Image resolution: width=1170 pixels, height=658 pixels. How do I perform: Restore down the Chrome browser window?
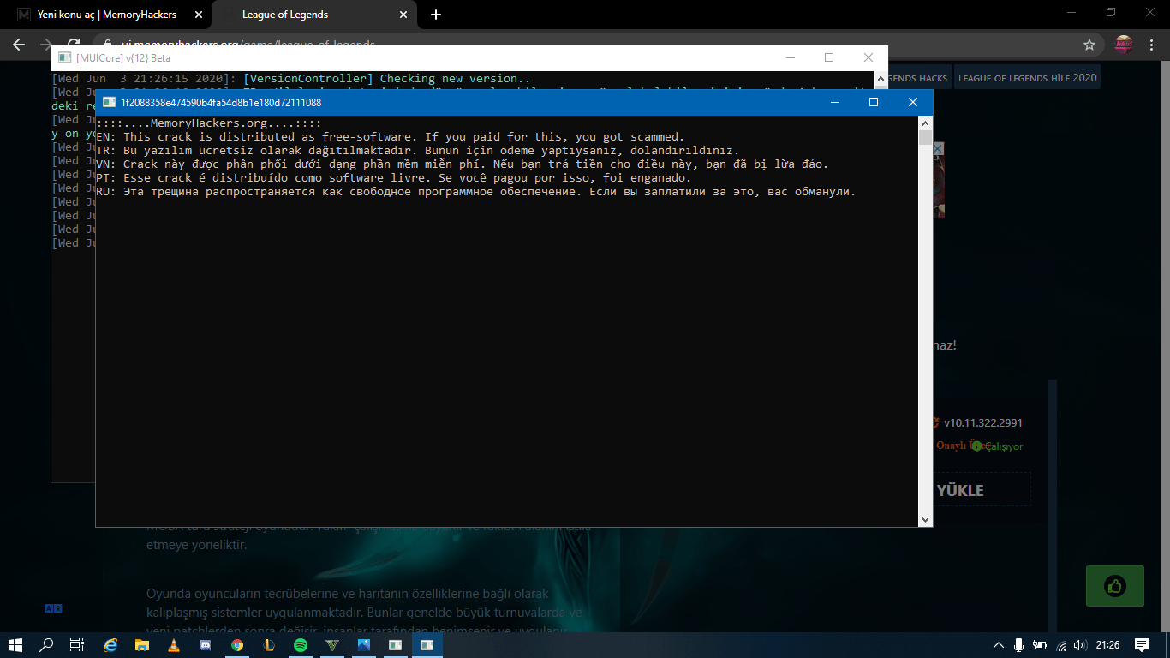click(1111, 13)
